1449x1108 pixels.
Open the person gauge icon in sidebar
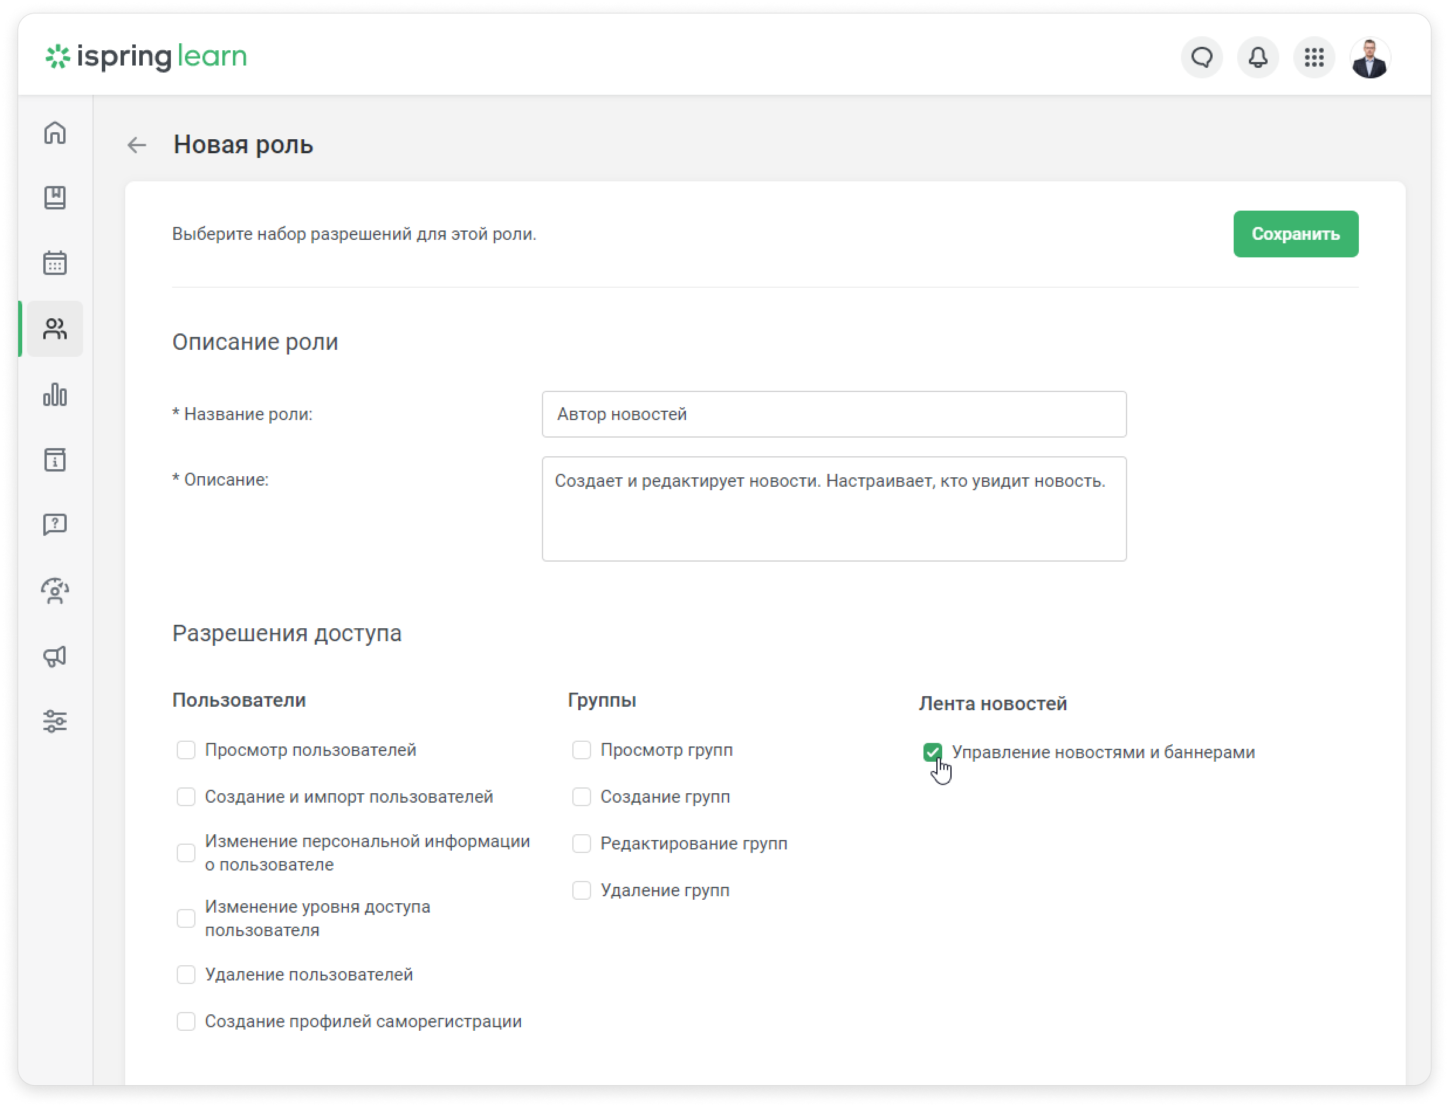point(55,591)
